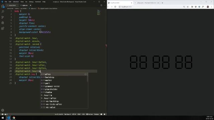
Task: Select ::-ms-ticks-after autocomplete suggestion
Action: (x=64, y=104)
